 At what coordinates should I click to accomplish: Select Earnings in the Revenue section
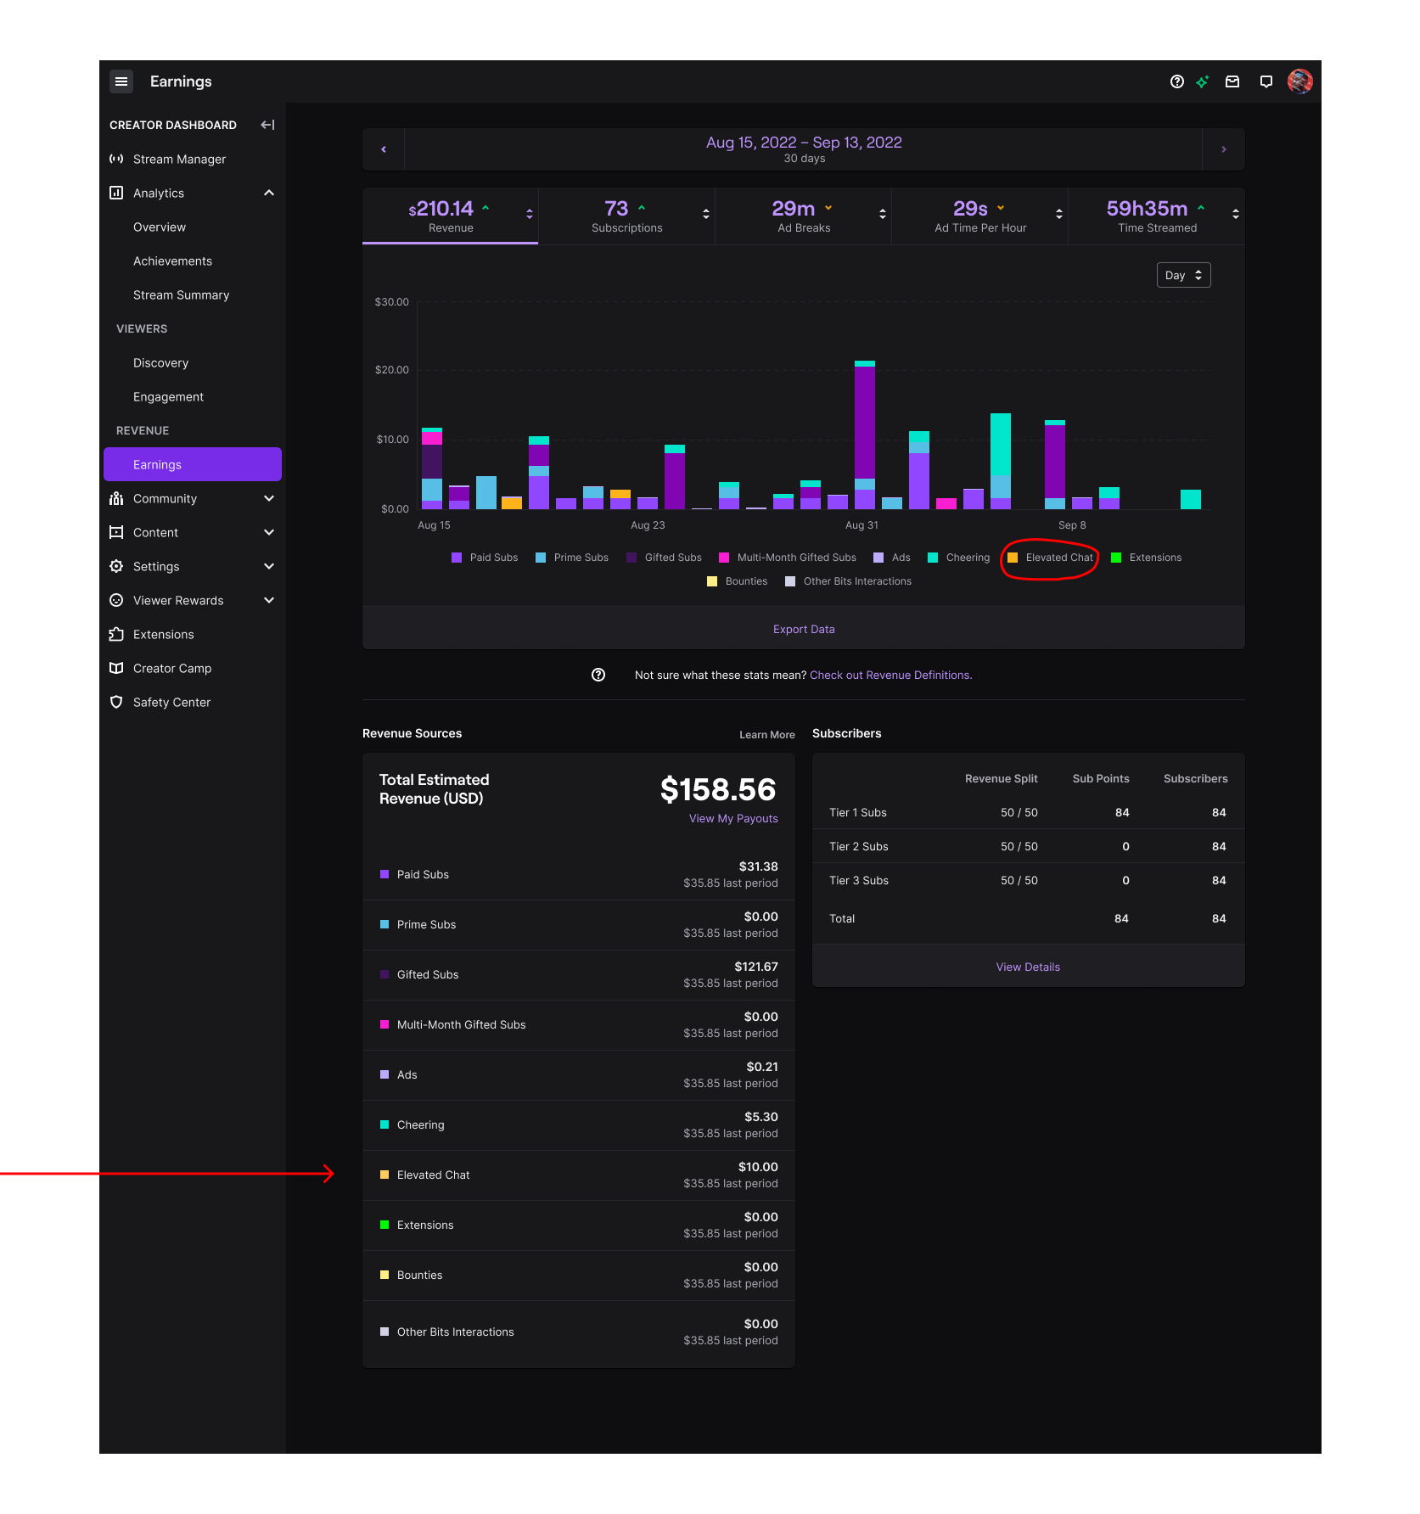[x=193, y=464]
